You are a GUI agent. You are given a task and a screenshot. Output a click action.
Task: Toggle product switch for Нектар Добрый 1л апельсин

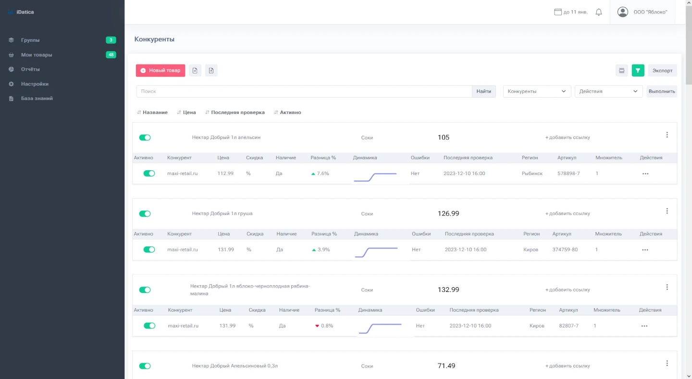point(145,138)
